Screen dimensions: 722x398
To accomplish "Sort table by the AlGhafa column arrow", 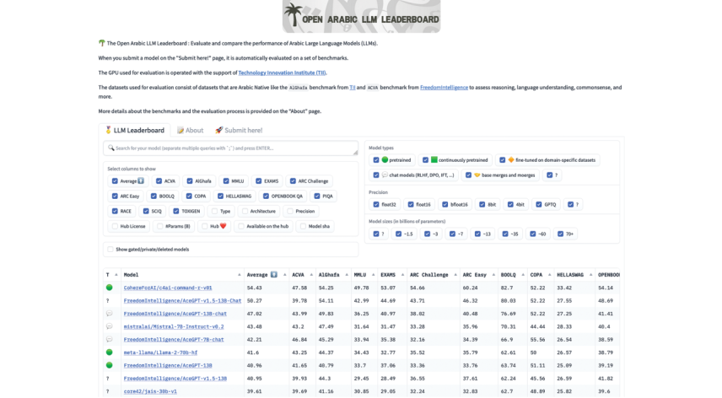I will tap(347, 275).
